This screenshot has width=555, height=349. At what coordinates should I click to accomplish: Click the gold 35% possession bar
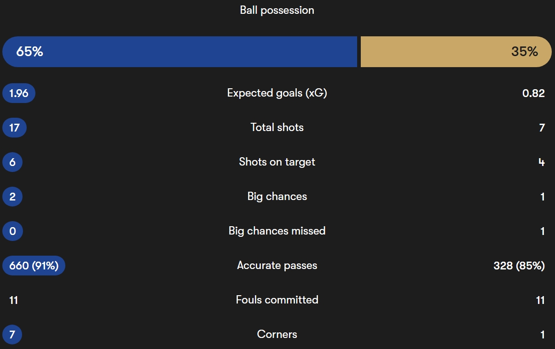456,51
